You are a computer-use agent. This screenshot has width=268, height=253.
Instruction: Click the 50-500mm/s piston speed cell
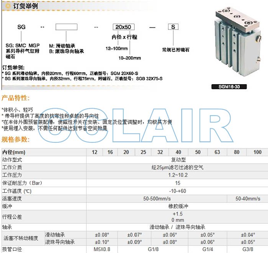tap(157, 199)
